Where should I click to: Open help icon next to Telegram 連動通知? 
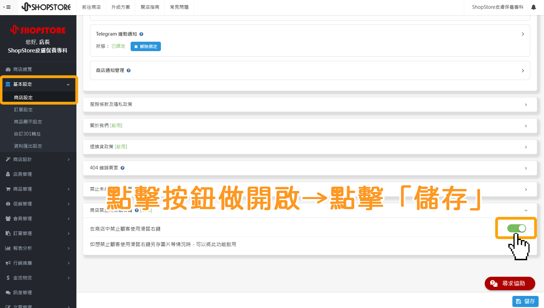141,34
